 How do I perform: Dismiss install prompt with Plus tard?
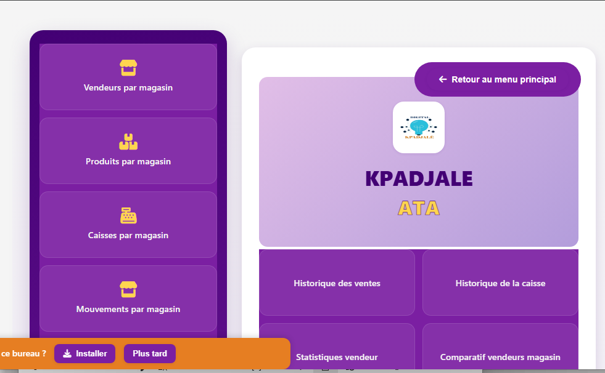tap(150, 353)
